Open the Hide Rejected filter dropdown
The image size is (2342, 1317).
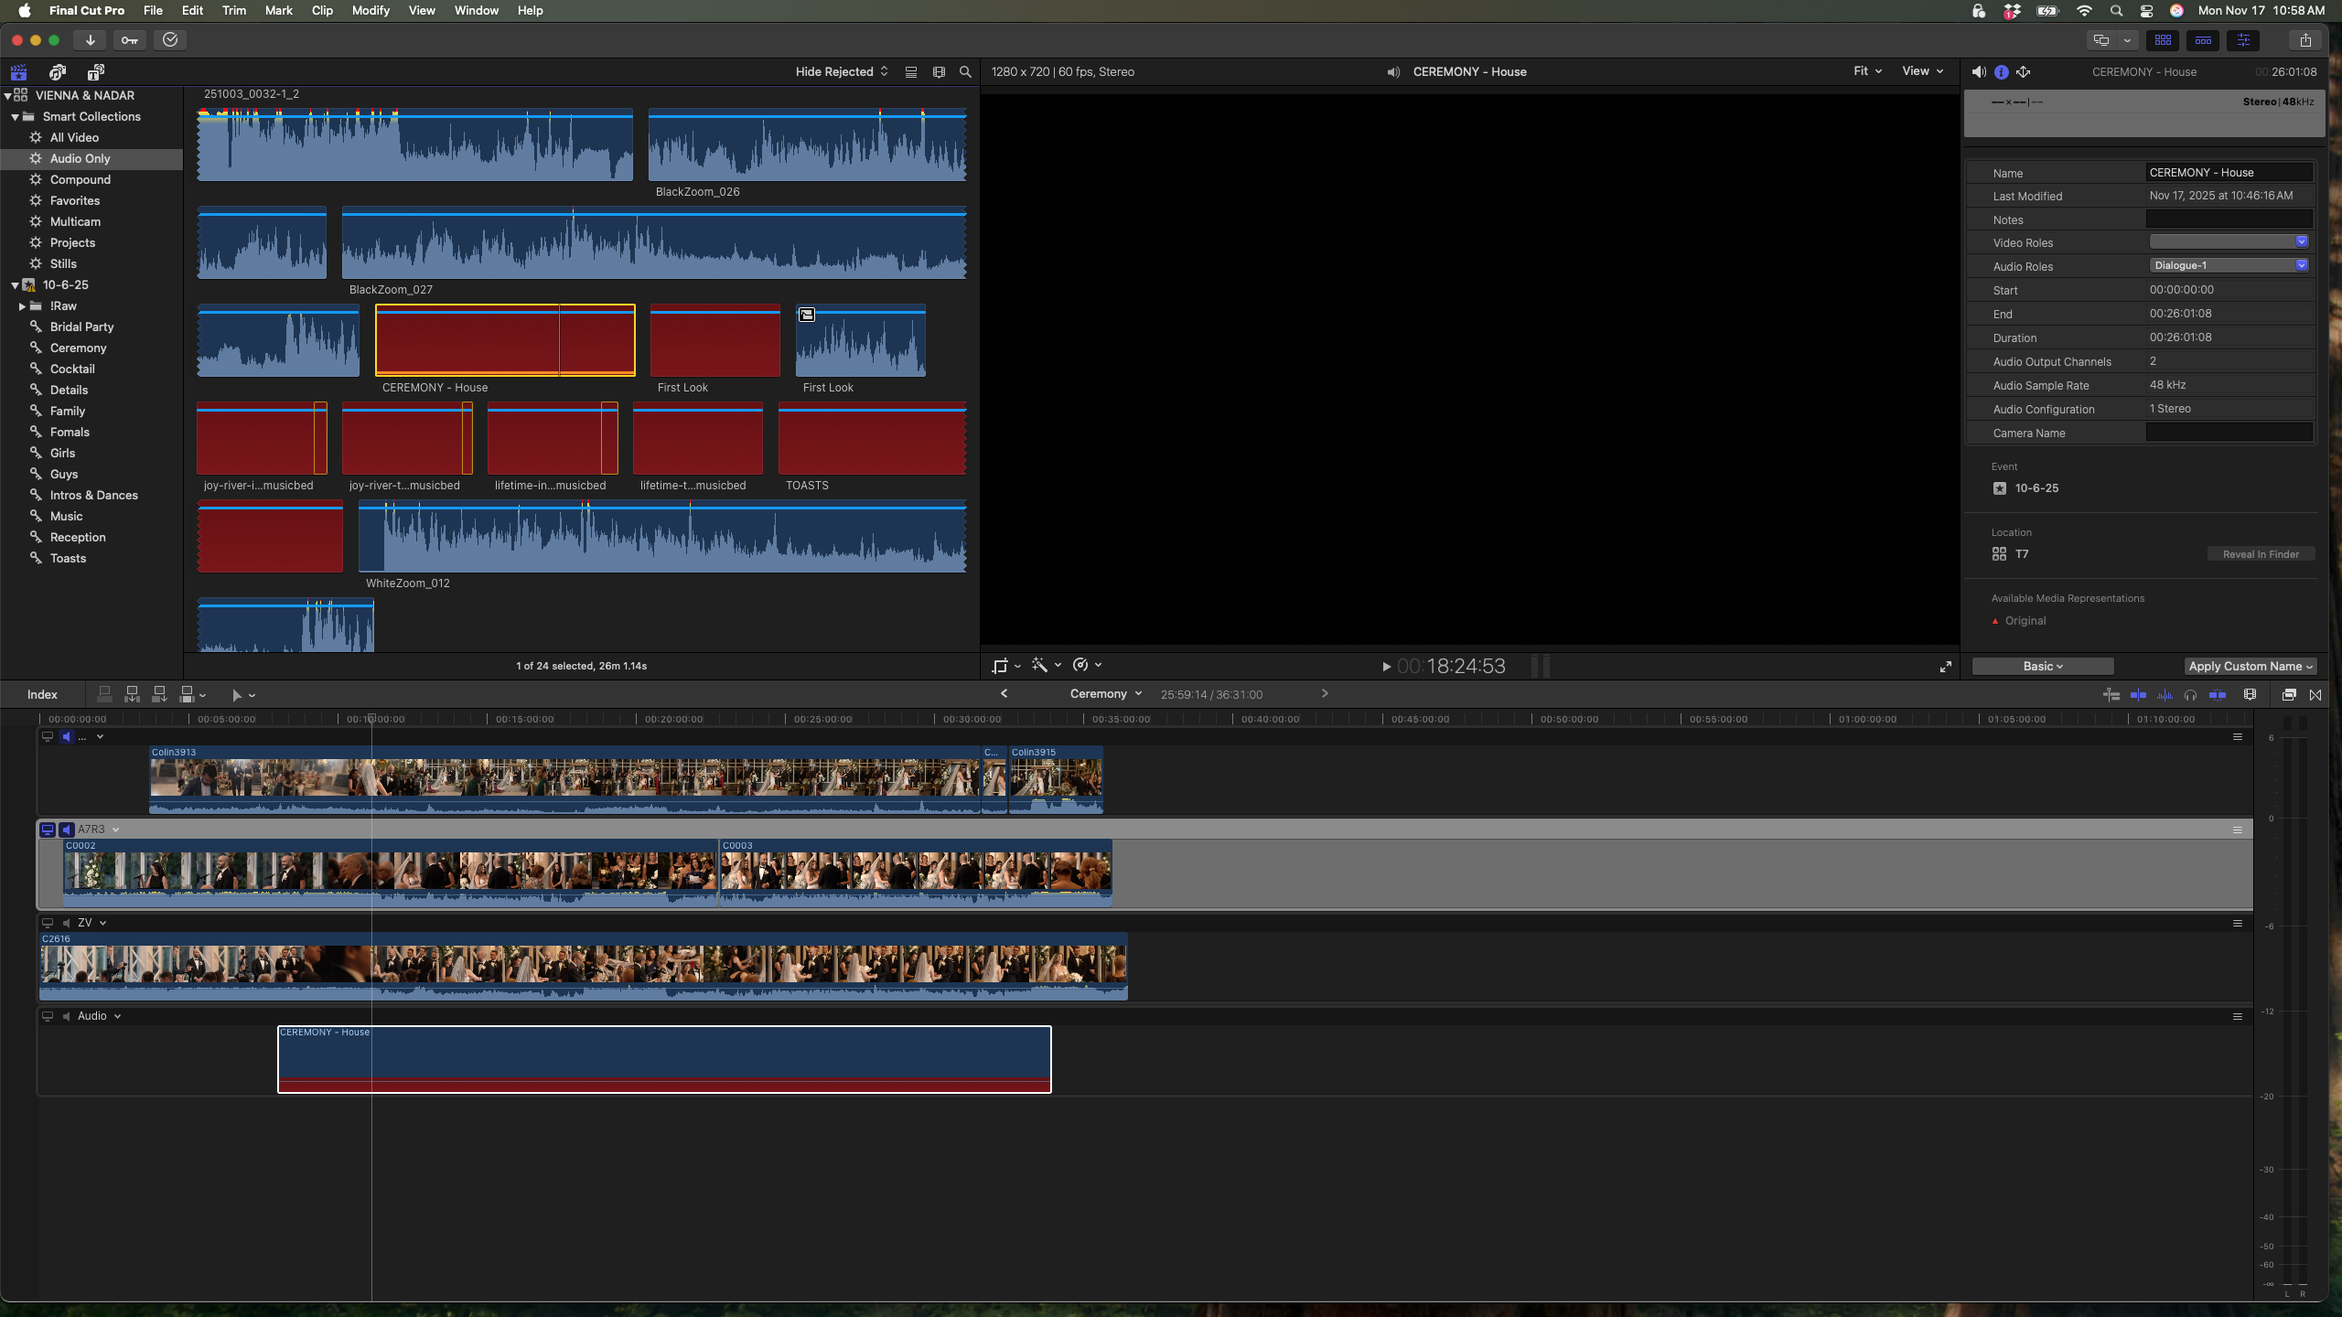[x=841, y=72]
